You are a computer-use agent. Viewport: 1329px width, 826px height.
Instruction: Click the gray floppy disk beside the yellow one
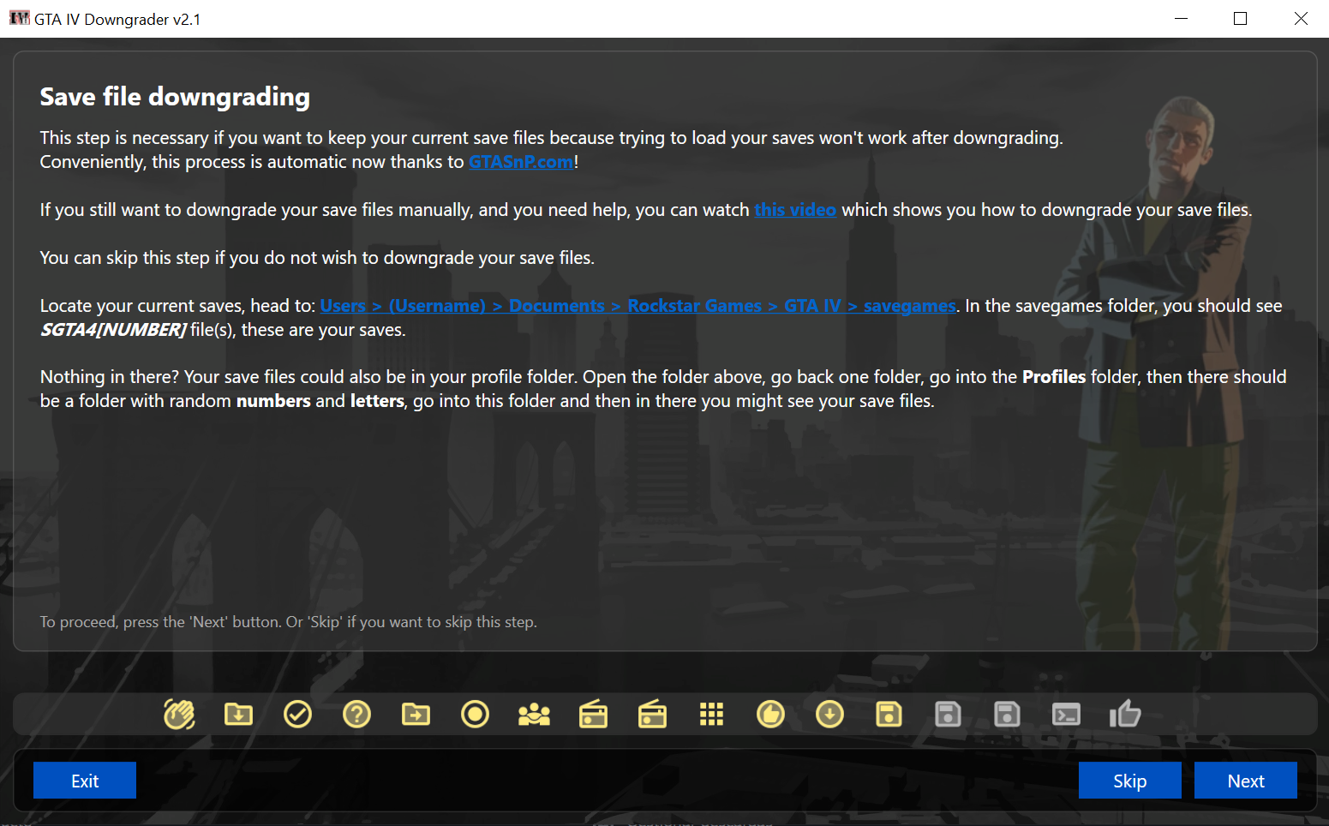point(948,714)
